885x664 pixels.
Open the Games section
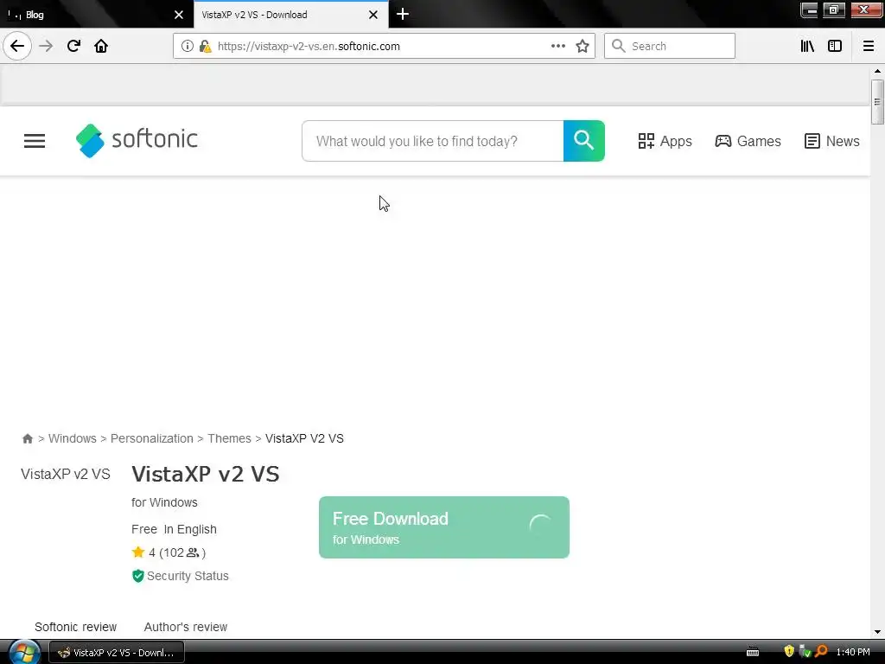point(748,141)
